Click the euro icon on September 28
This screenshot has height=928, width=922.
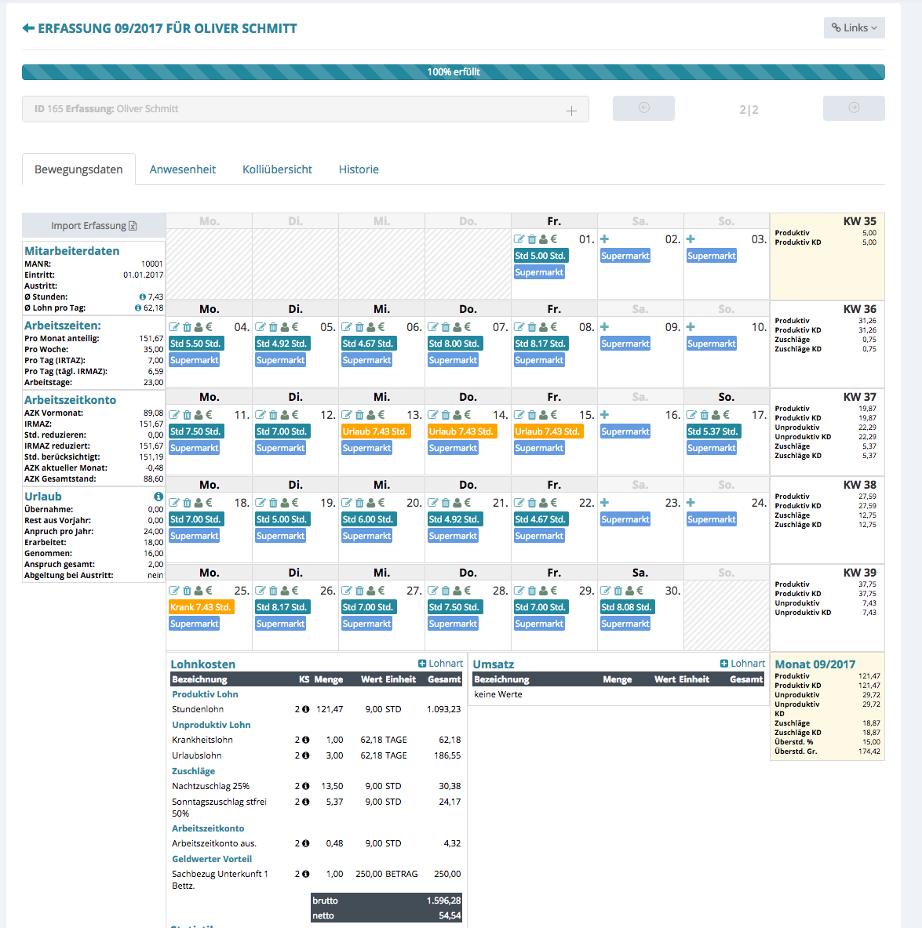coord(468,591)
